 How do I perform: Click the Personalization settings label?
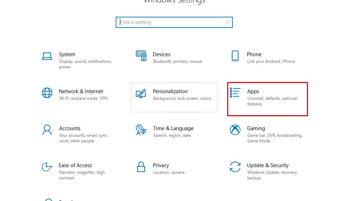coord(170,91)
